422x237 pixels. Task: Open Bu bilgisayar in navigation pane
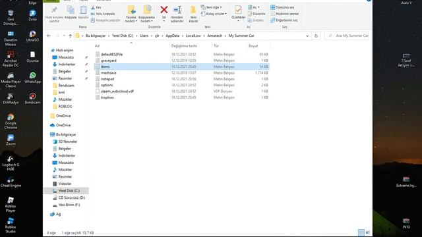pyautogui.click(x=66, y=134)
